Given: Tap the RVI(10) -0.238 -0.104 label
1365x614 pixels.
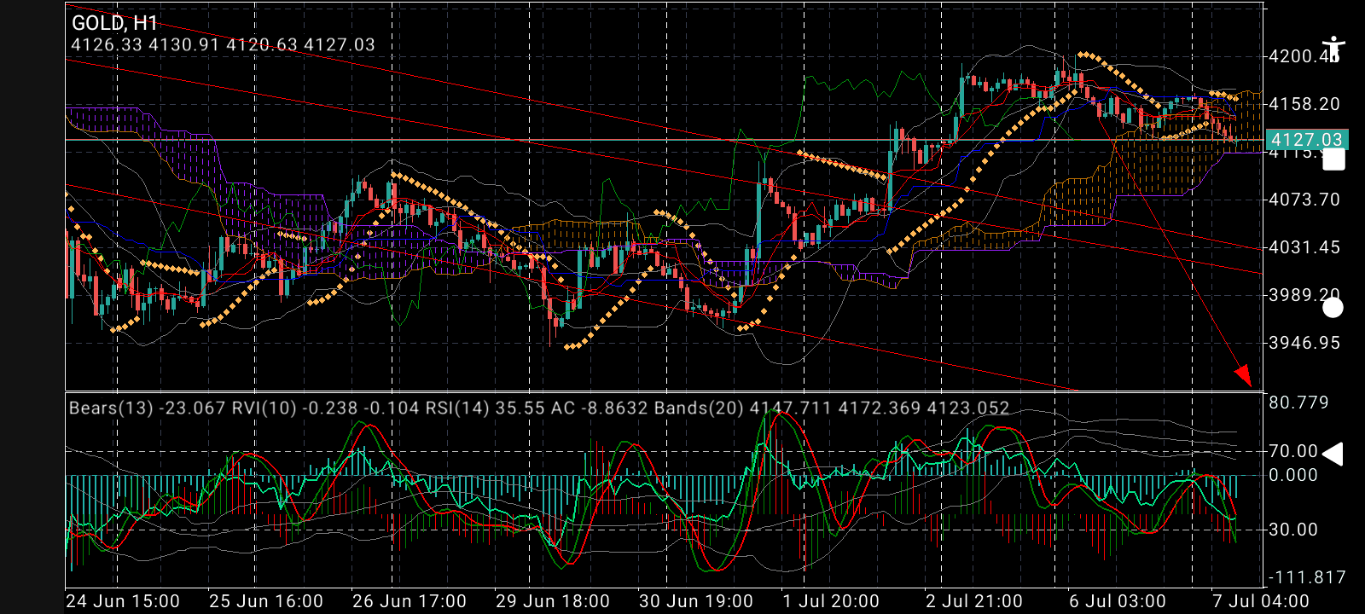Looking at the screenshot, I should coord(326,408).
